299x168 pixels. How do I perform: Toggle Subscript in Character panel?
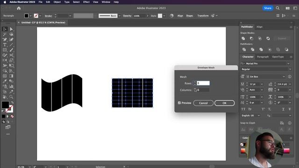270,109
